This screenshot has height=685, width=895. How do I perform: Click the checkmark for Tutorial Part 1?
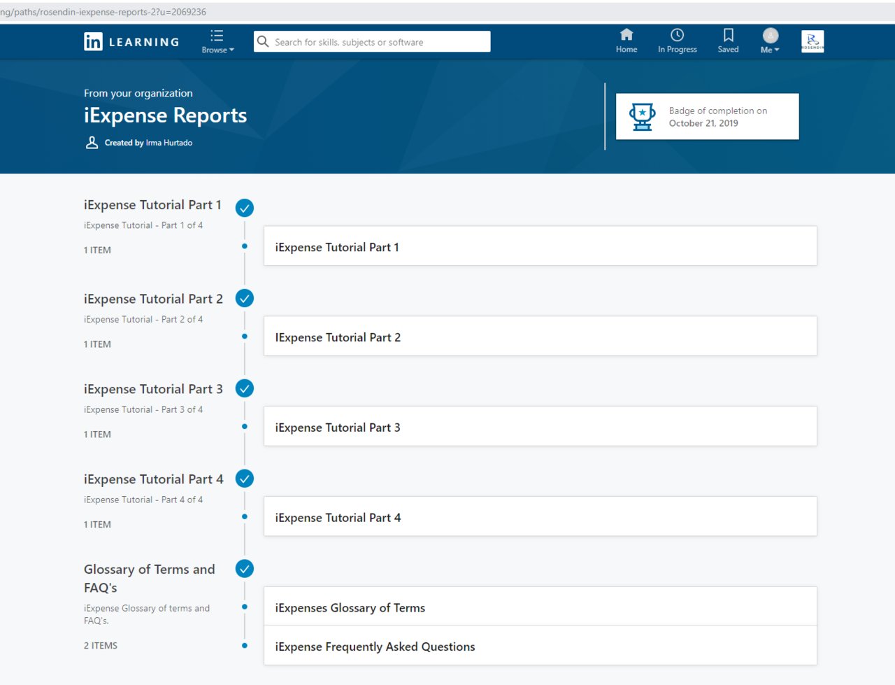(x=245, y=208)
